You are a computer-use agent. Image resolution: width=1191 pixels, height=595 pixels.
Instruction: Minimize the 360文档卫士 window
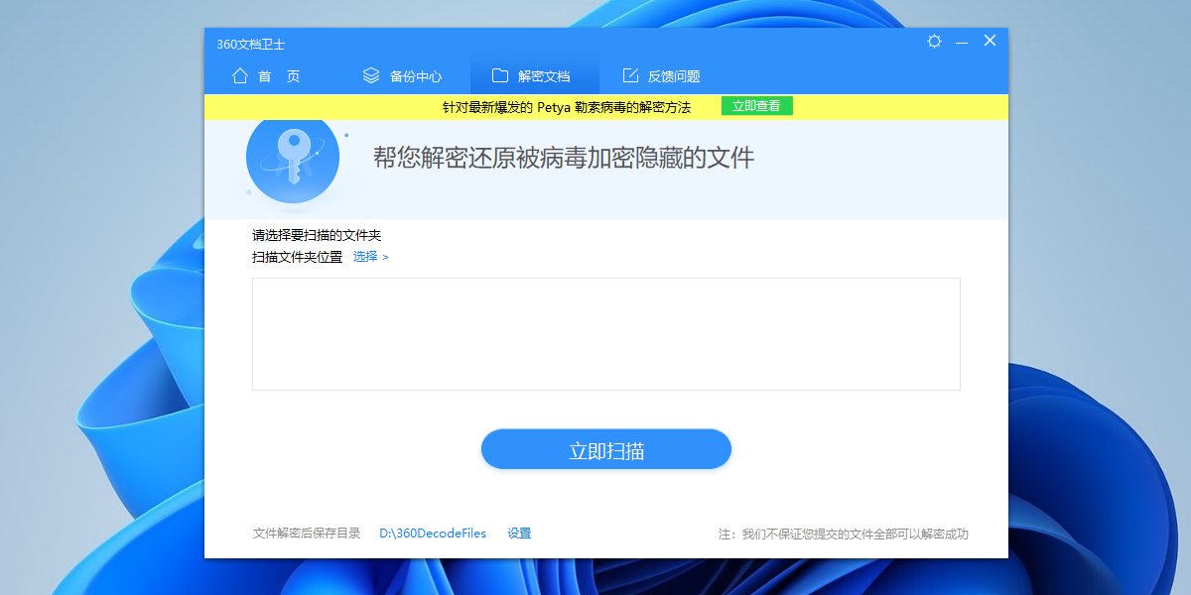(962, 42)
